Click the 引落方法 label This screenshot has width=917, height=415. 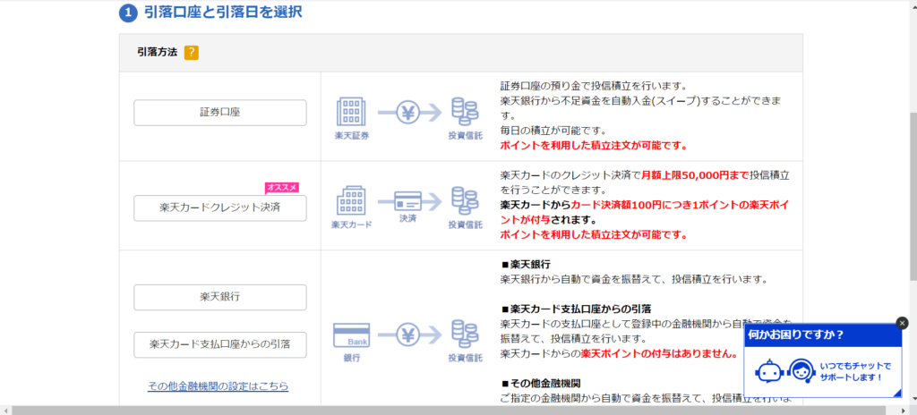pyautogui.click(x=158, y=52)
